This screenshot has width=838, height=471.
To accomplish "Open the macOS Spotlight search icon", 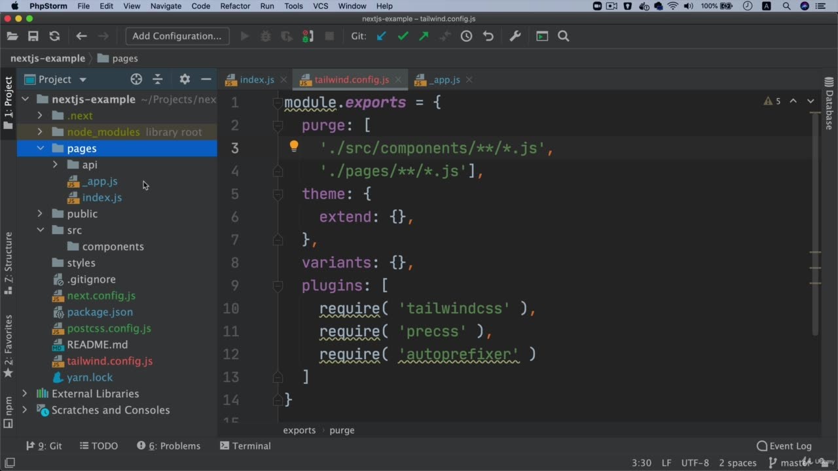I will [x=786, y=6].
